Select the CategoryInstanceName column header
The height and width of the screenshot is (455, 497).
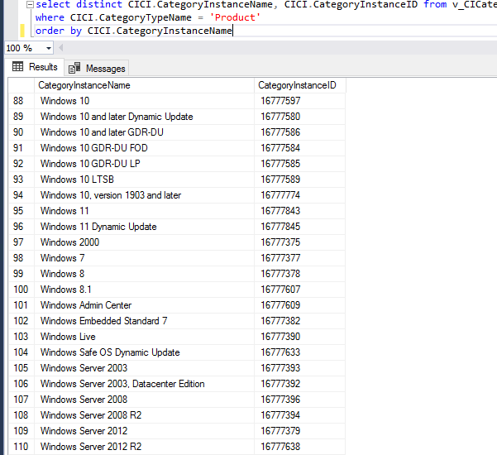tap(145, 85)
